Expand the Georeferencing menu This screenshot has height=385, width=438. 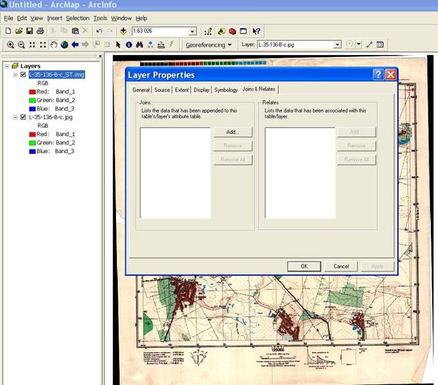(209, 45)
